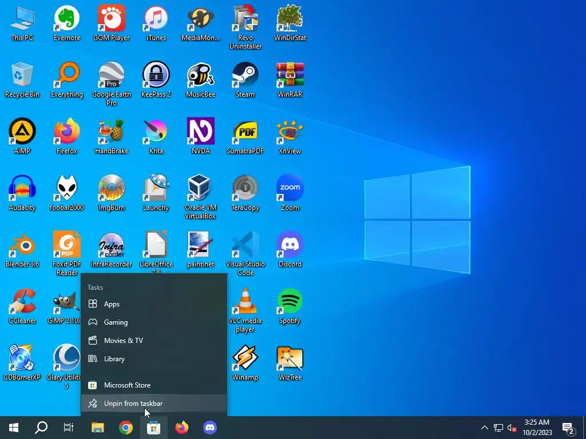586x439 pixels.
Task: Select the GOM Player desktop icon
Action: click(x=112, y=23)
